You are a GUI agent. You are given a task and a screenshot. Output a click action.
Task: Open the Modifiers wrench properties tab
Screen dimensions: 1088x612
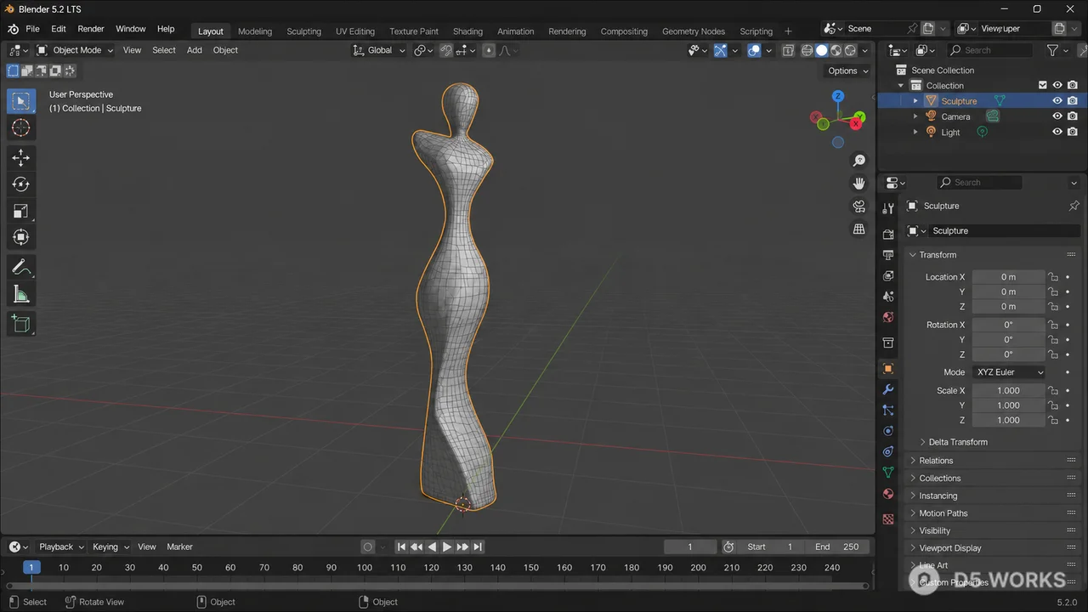coord(888,389)
